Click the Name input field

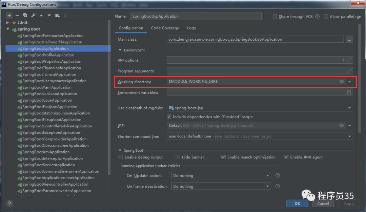[196, 16]
